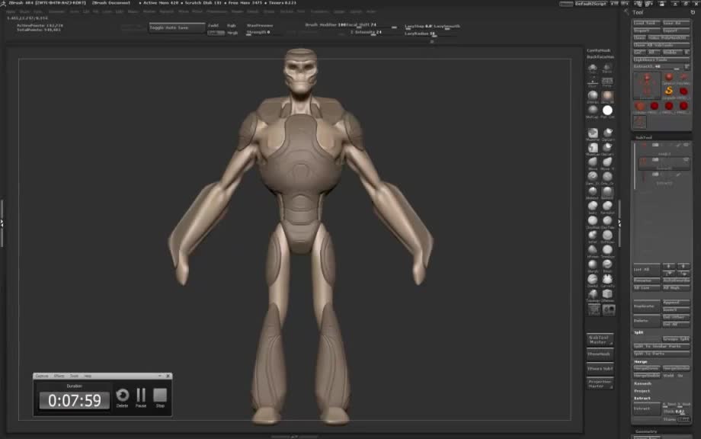
Task: Select the Slash2 brush icon
Action: click(592, 279)
